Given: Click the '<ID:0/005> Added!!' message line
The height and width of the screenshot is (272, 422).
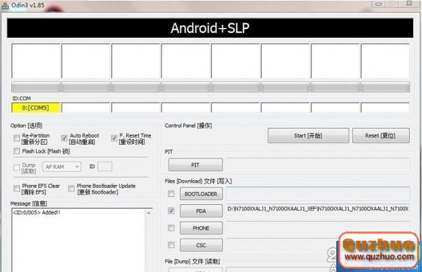Looking at the screenshot, I should pyautogui.click(x=37, y=212).
